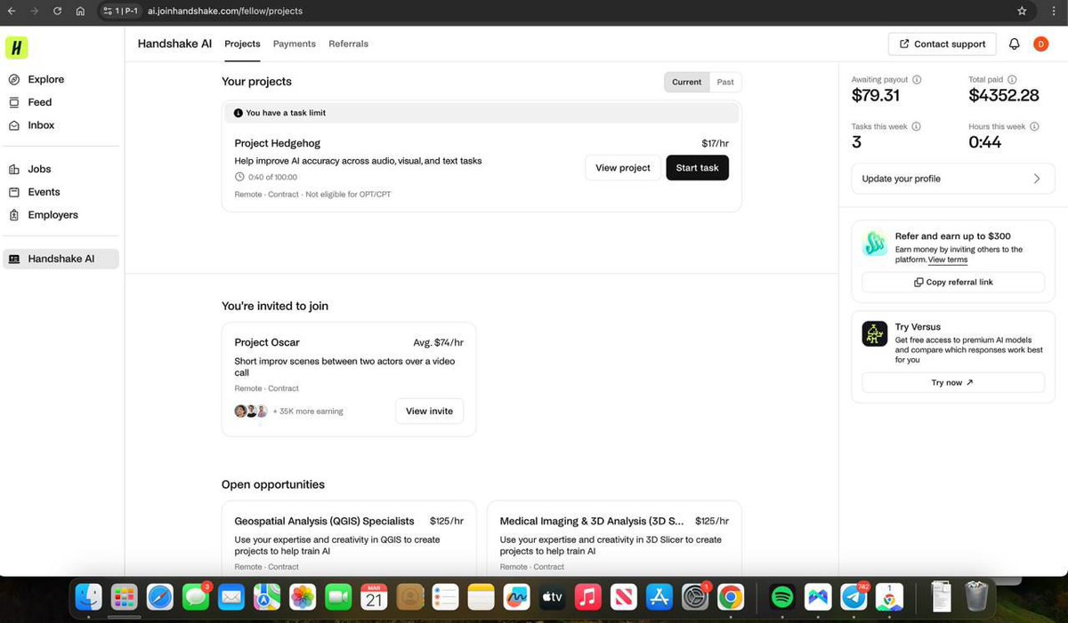Show info for Total paid
This screenshot has height=623, width=1068.
[1012, 79]
